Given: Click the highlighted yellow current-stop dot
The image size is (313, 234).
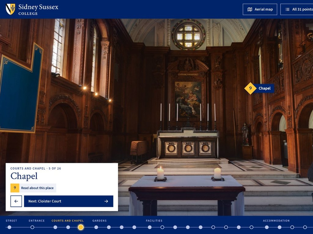Looking at the screenshot, I should (x=81, y=227).
